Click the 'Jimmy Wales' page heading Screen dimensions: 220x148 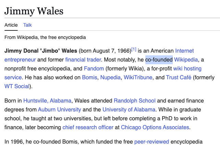point(34,11)
